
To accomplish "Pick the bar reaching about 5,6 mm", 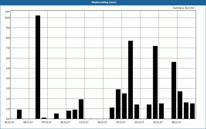I will click(x=174, y=90).
